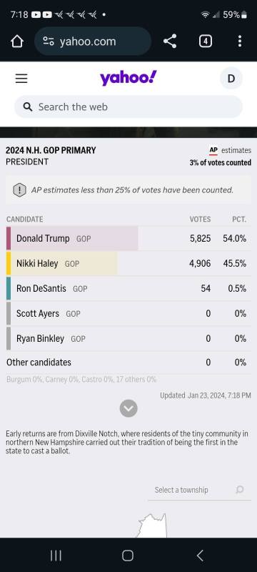Expand results with the down chevron button

coord(128,408)
